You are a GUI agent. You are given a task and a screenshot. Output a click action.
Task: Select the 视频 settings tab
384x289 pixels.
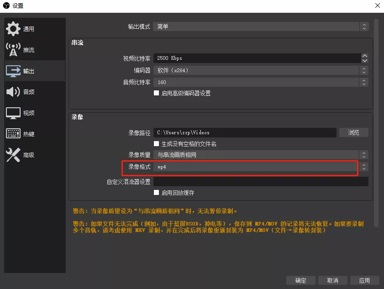[x=35, y=113]
